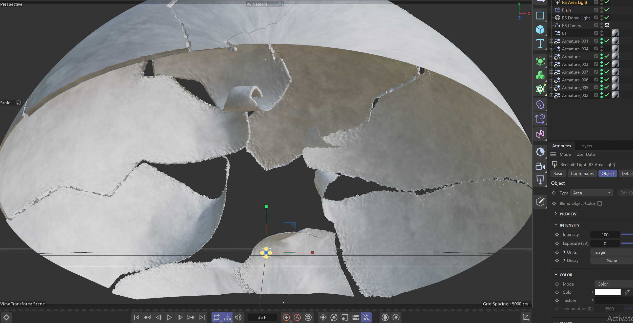
Task: Click the keyframe diamond icon at bottom left
Action: coord(6,317)
